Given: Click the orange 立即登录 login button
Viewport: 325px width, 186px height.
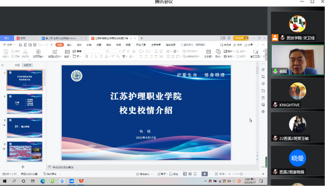Looking at the screenshot, I should (240, 38).
